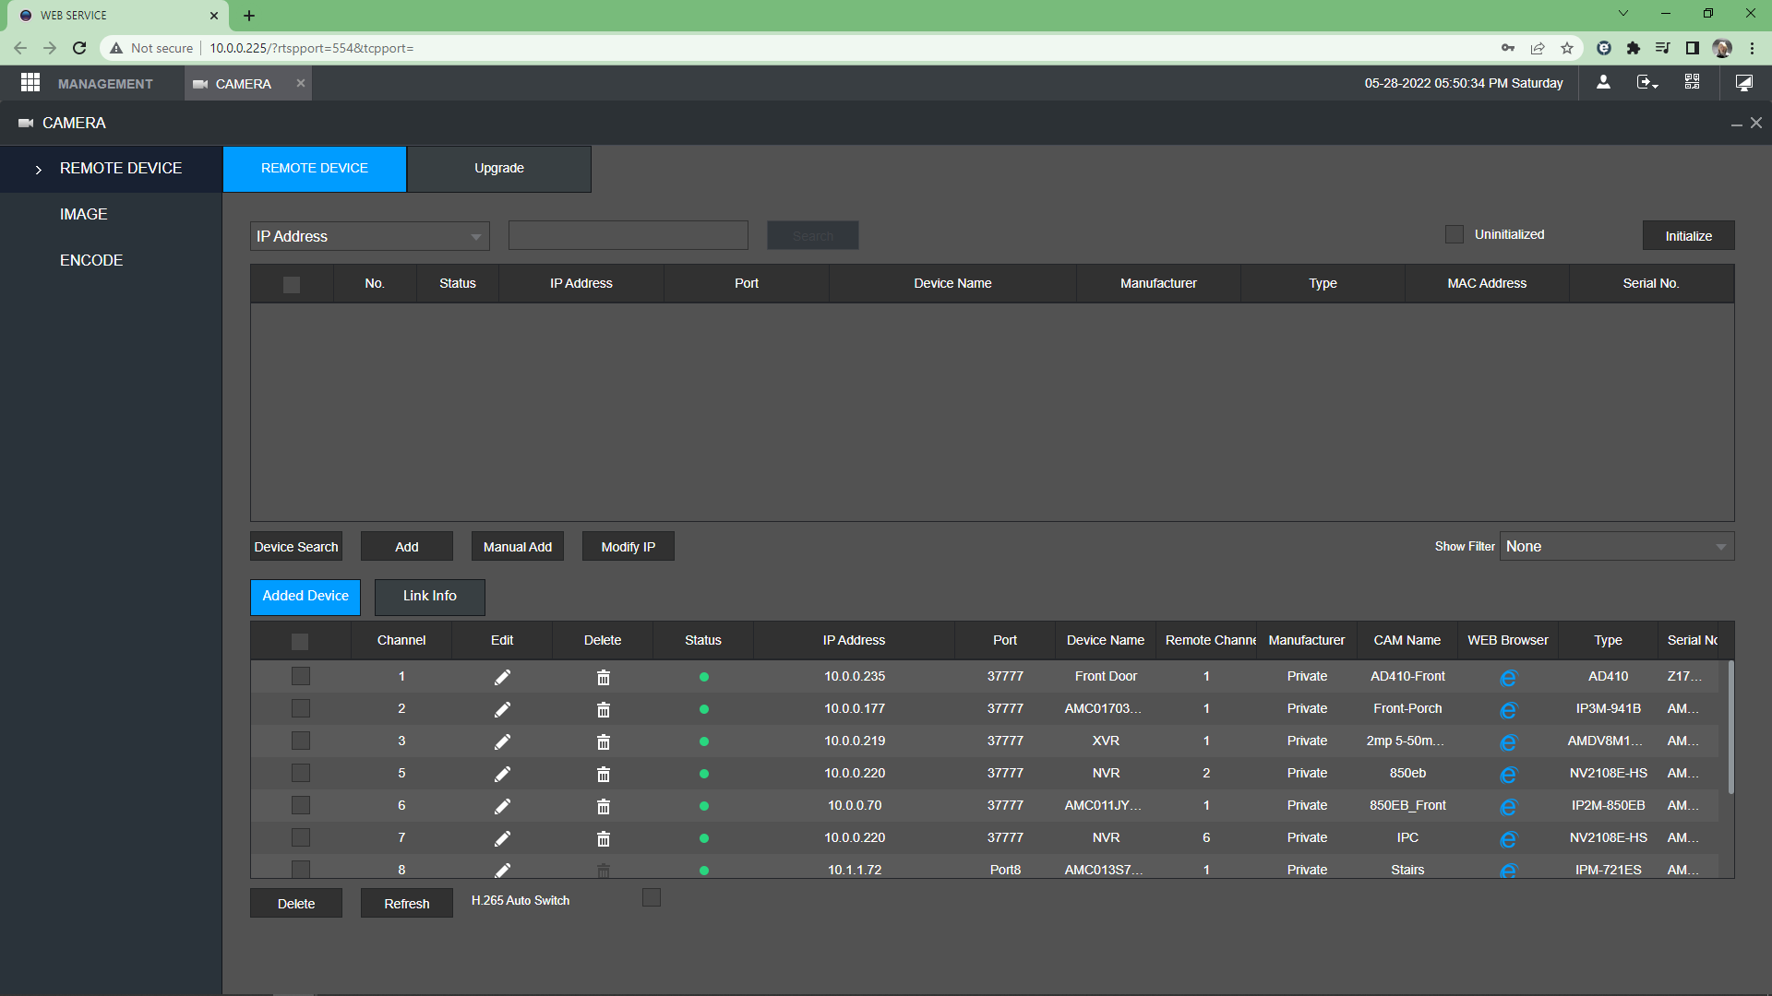This screenshot has height=996, width=1772.
Task: Bookmark this page star icon
Action: pos(1567,48)
